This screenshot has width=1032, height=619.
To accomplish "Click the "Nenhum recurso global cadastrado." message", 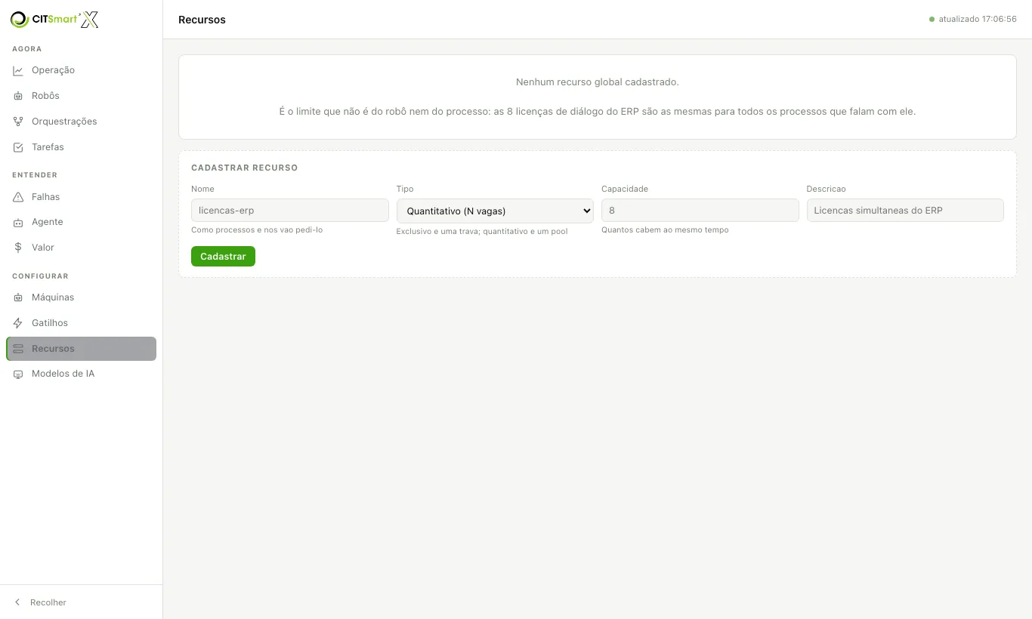I will pyautogui.click(x=598, y=82).
